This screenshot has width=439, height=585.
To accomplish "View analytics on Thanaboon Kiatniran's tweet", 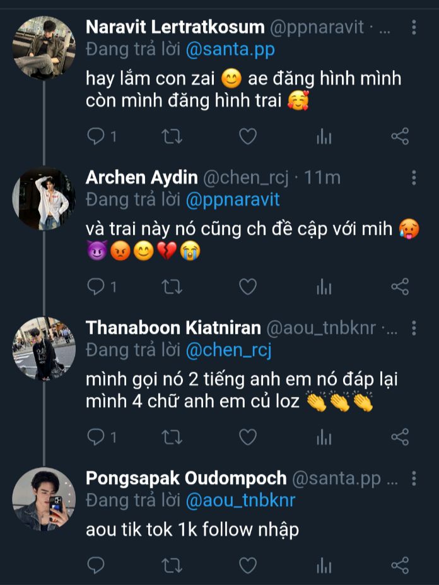I will click(324, 437).
